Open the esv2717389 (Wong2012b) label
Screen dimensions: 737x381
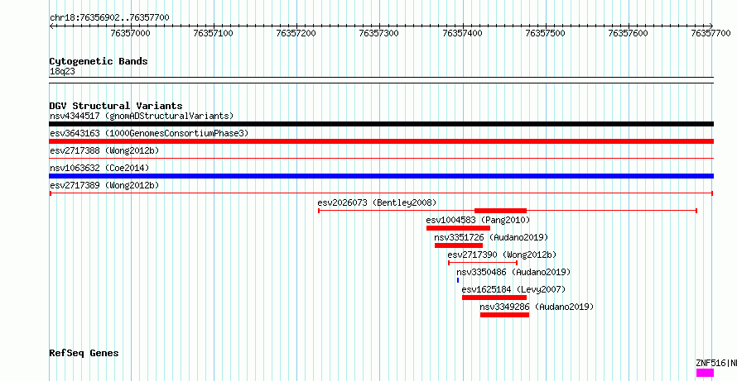[104, 185]
